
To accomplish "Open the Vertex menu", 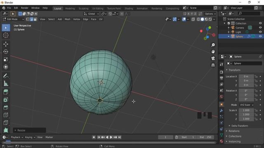I will (77, 19).
